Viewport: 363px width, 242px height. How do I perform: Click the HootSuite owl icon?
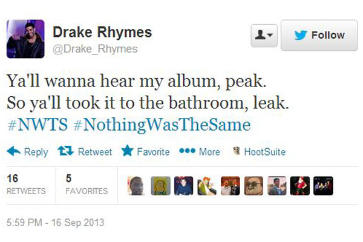point(236,151)
